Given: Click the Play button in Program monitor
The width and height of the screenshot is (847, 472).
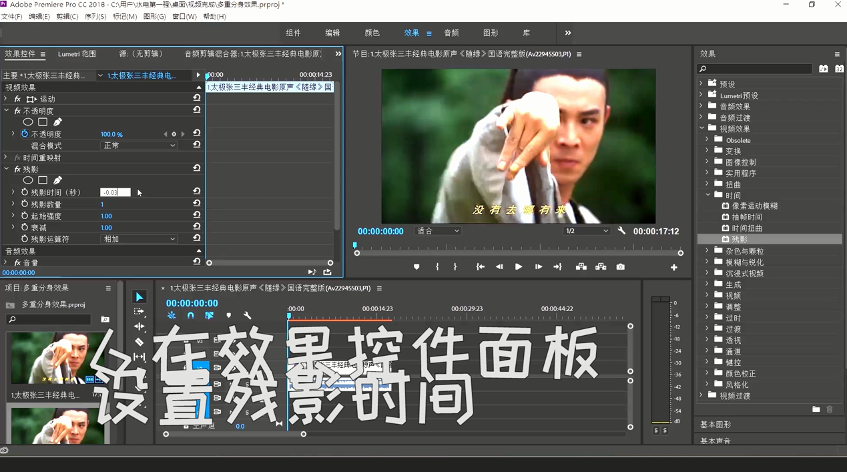Looking at the screenshot, I should click(519, 267).
